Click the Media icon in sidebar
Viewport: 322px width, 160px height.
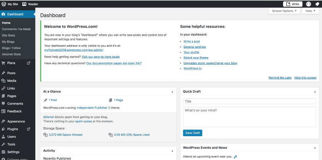[3, 81]
